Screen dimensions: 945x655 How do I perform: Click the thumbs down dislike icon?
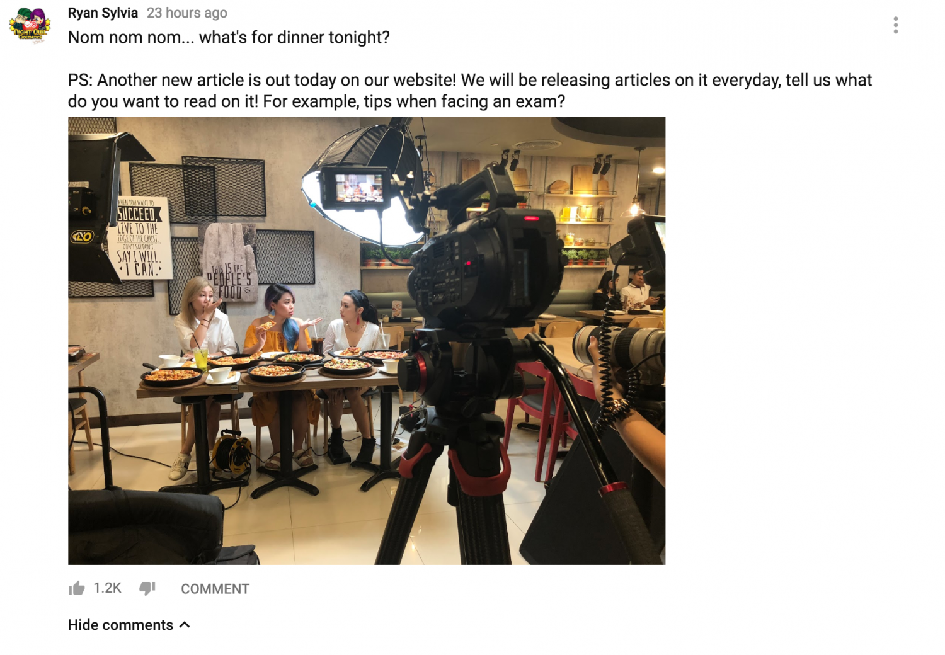click(x=147, y=588)
